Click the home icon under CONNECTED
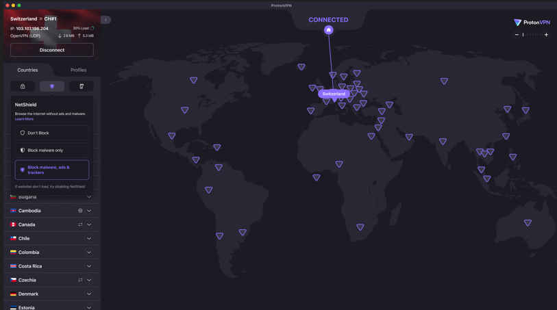Screen dimensions: 557x310 328,30
